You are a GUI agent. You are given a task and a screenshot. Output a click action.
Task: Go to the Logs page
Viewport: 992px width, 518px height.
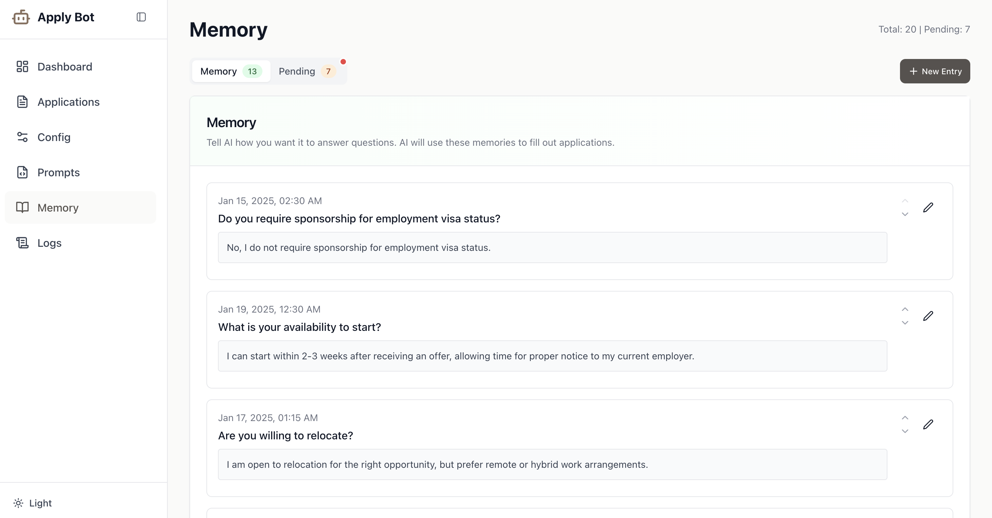[x=49, y=243]
